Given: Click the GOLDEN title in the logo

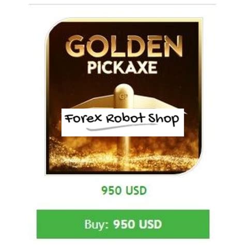Looking at the screenshot, I should point(124,46).
